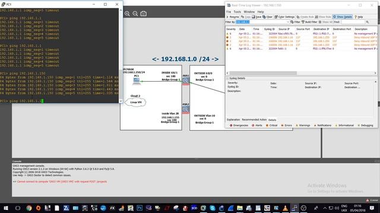Image resolution: width=380 pixels, height=213 pixels.
Task: Select the first log row with fdac source
Action: tap(301, 34)
